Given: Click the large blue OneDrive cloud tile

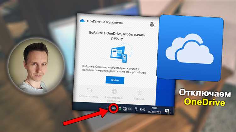Looking at the screenshot, I should (x=190, y=48).
